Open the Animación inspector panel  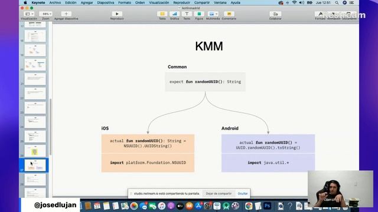[x=334, y=14]
